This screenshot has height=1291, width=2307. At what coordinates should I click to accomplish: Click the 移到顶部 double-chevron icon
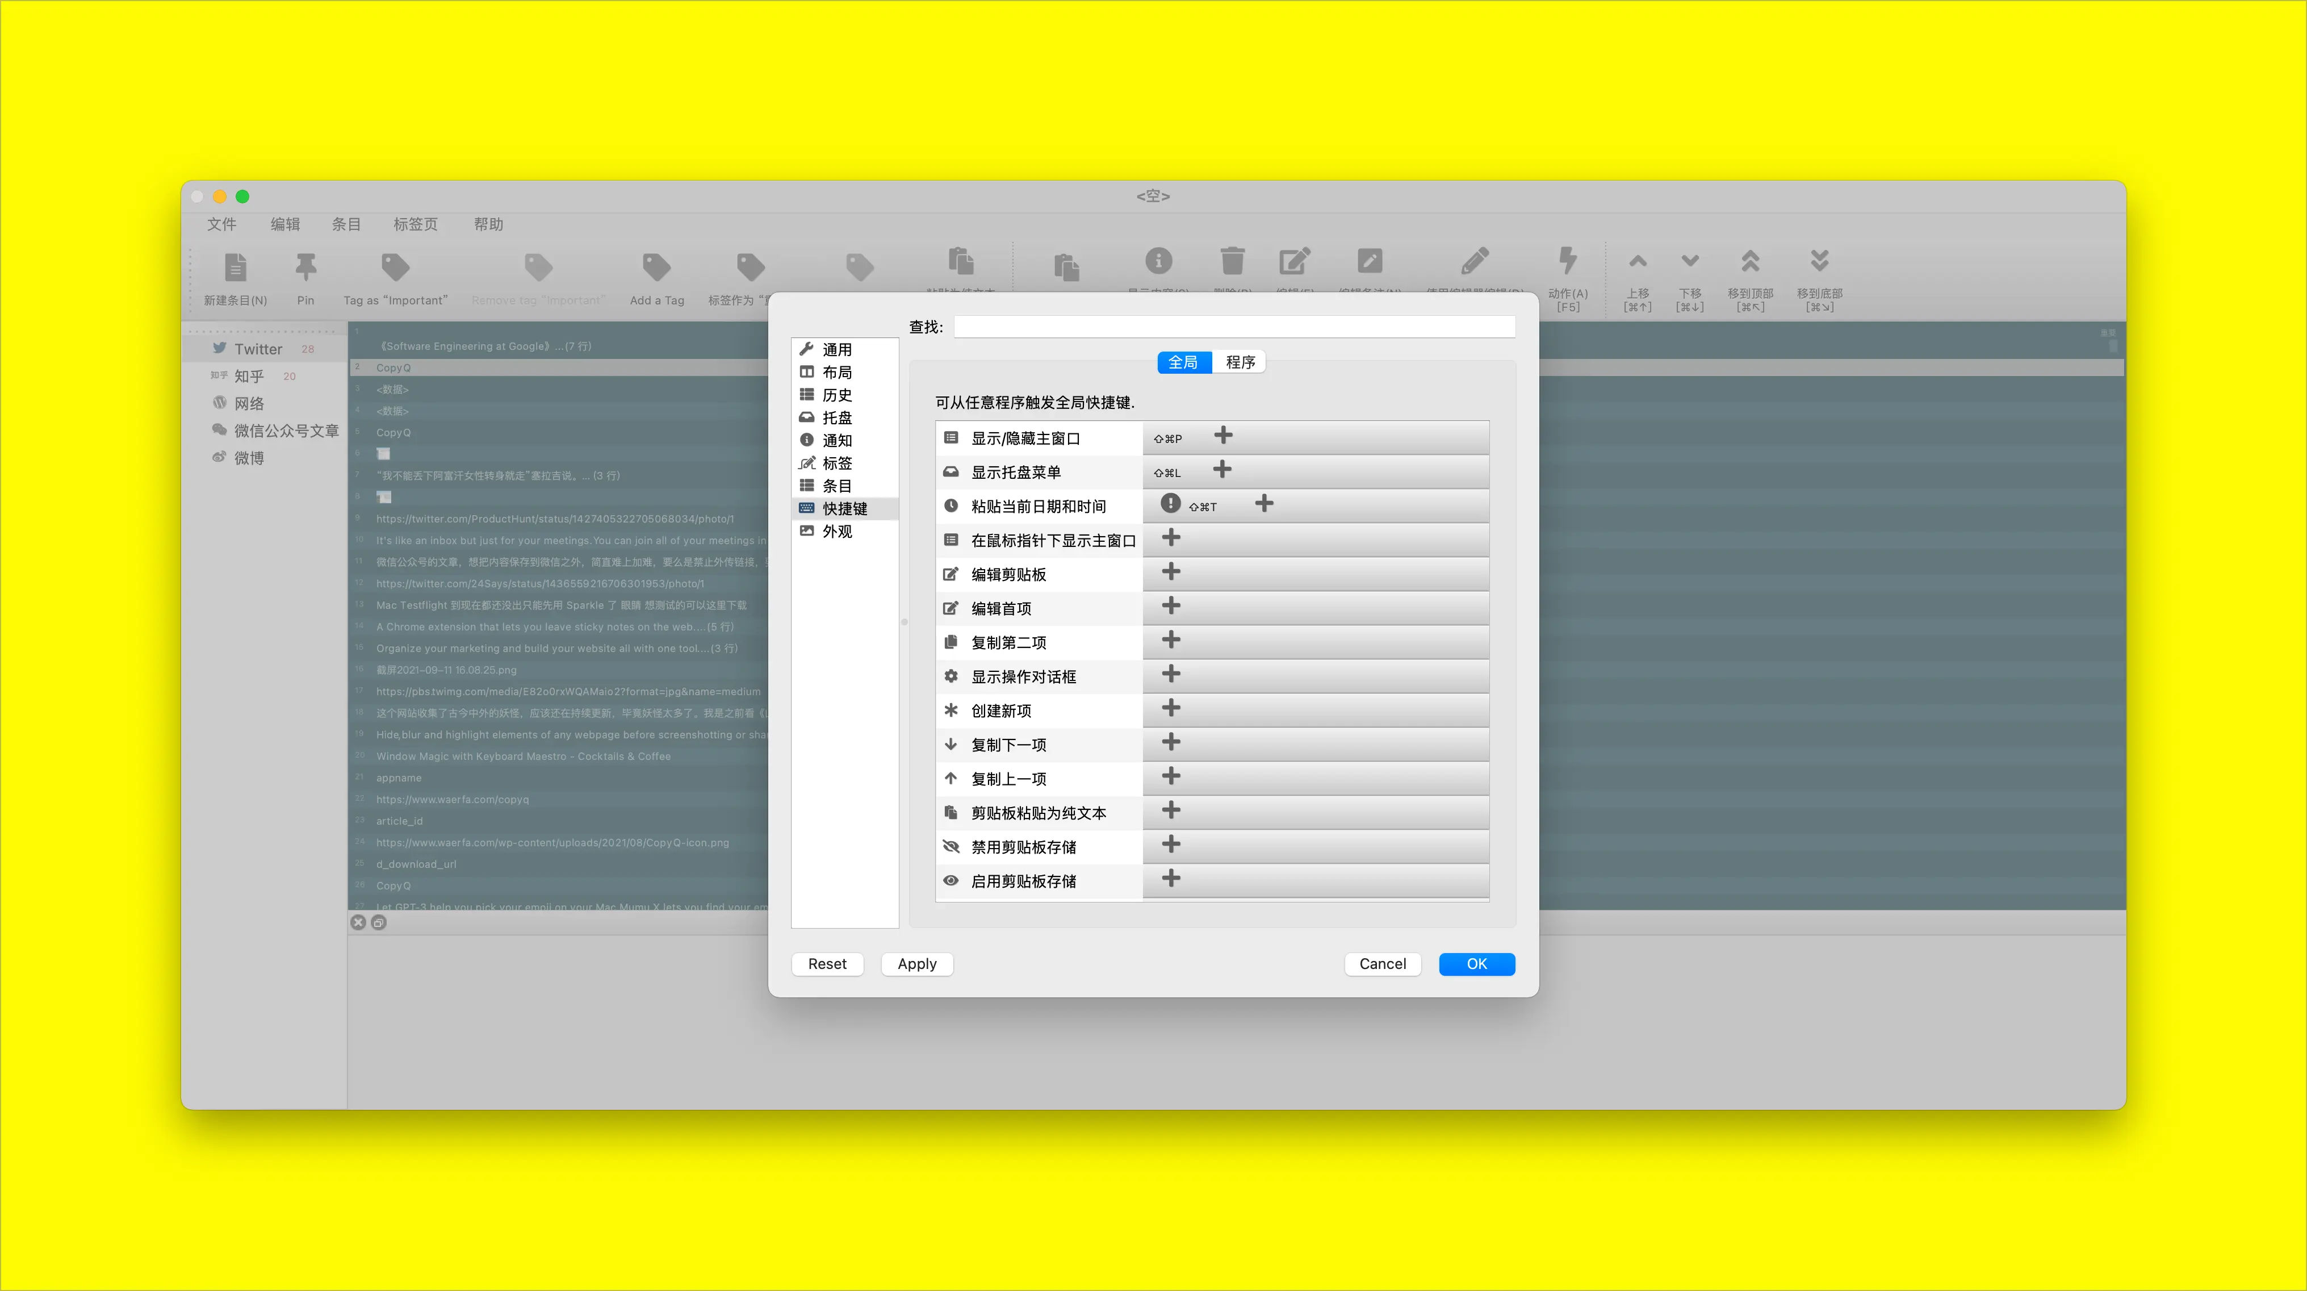click(1750, 262)
